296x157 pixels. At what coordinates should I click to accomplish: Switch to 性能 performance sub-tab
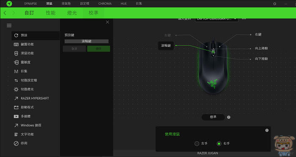[x=51, y=13]
